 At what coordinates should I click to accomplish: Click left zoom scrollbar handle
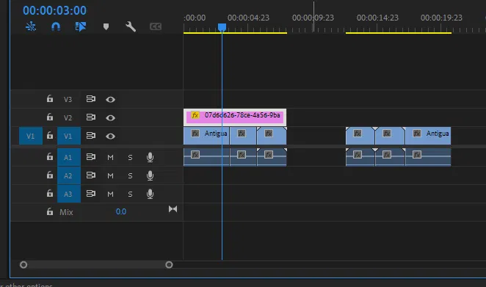pyautogui.click(x=23, y=265)
